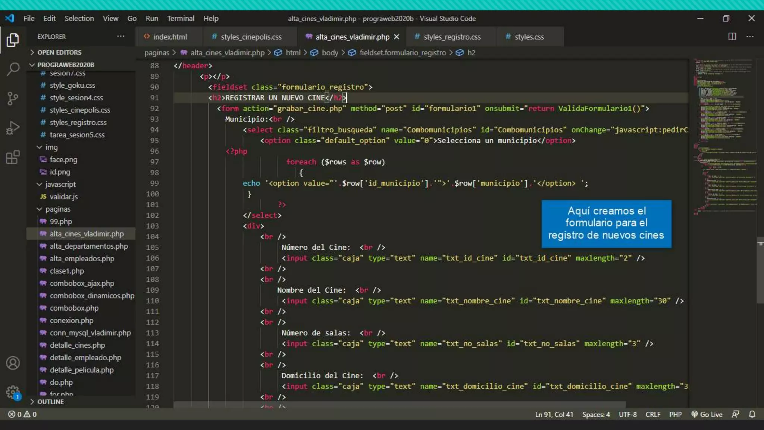Open the Search view in activity bar
The height and width of the screenshot is (430, 764).
tap(13, 69)
